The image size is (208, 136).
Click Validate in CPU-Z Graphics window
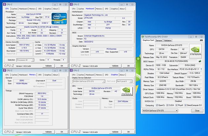[x=115, y=132]
